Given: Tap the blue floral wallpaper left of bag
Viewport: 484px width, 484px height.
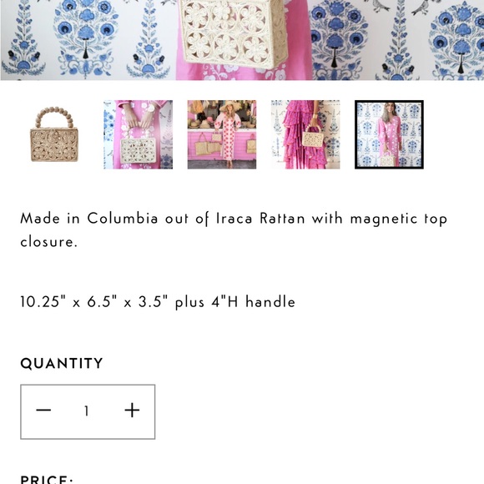Looking at the screenshot, I should pos(88,40).
